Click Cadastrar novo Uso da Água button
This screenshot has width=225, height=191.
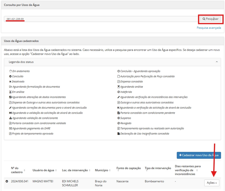pos(199,155)
